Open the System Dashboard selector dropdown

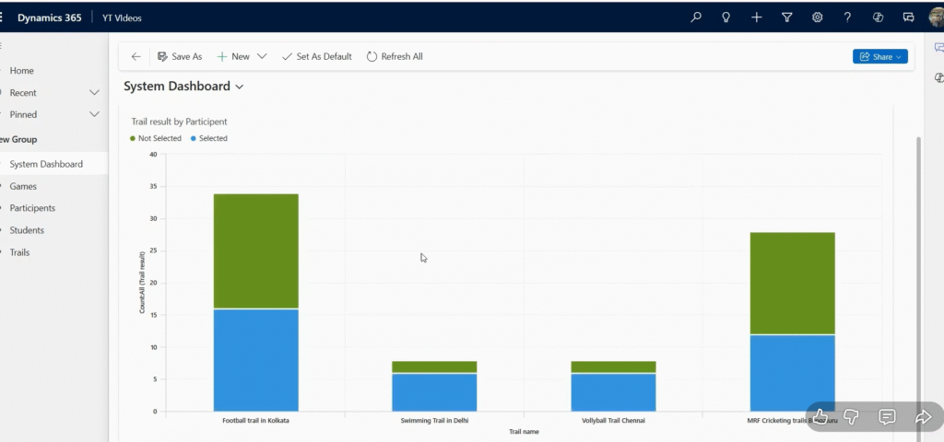point(240,87)
